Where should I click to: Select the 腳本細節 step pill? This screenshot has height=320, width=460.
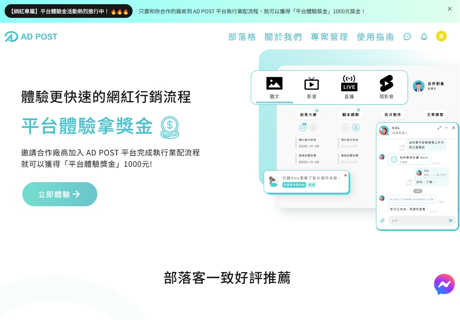pyautogui.click(x=350, y=114)
